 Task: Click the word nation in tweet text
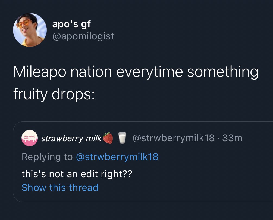[91, 72]
